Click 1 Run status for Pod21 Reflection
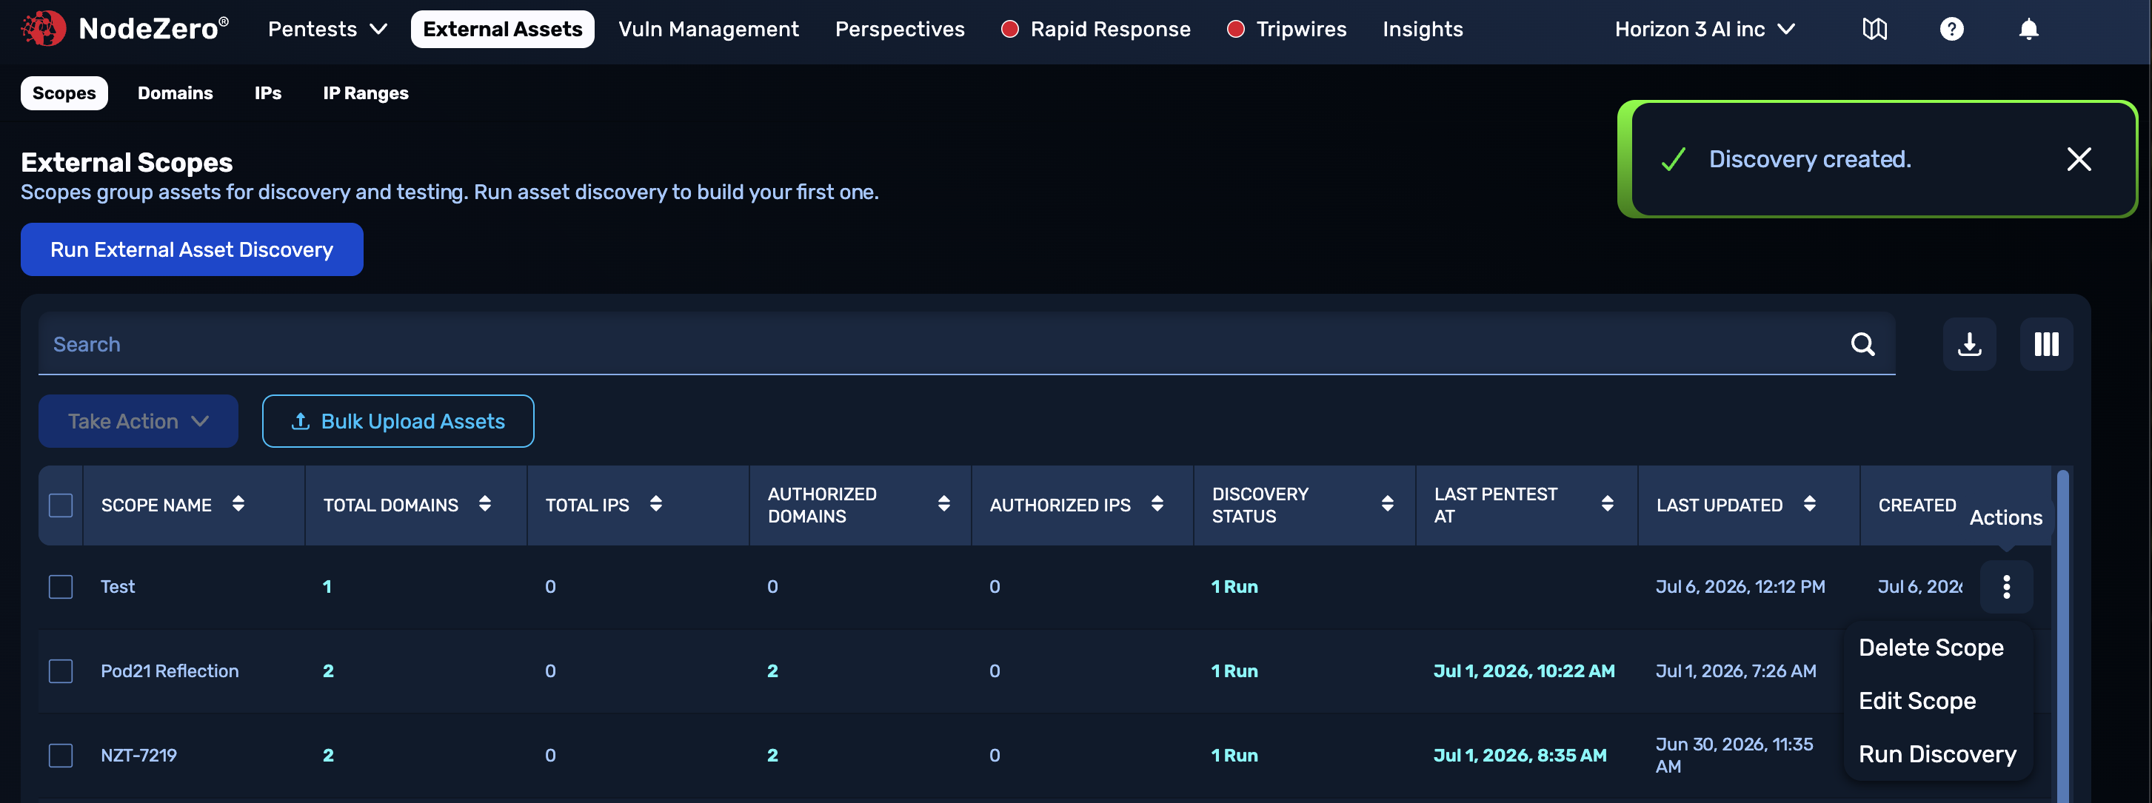This screenshot has height=803, width=2152. tap(1234, 671)
